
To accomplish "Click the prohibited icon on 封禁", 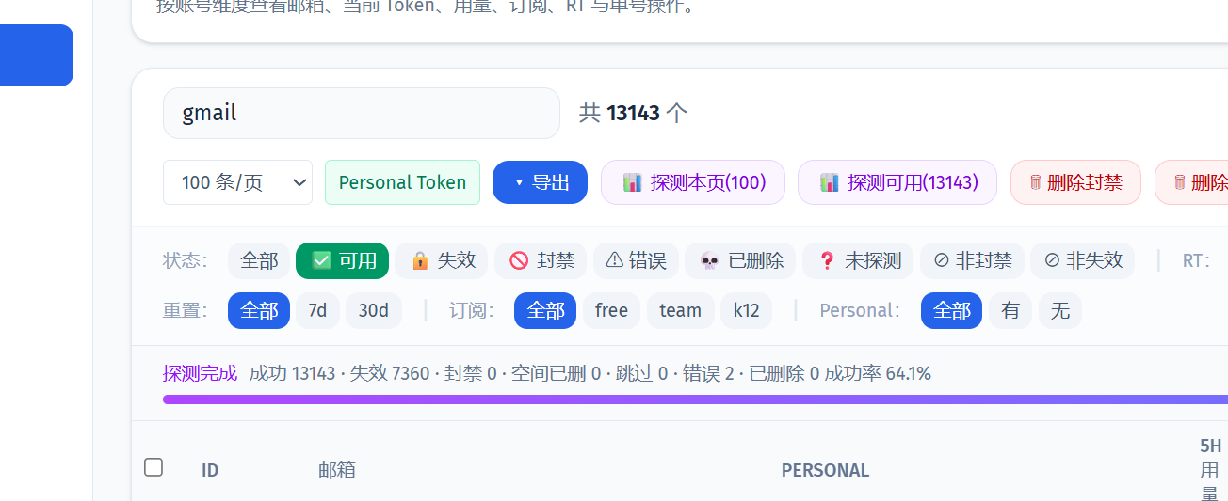I will [519, 260].
